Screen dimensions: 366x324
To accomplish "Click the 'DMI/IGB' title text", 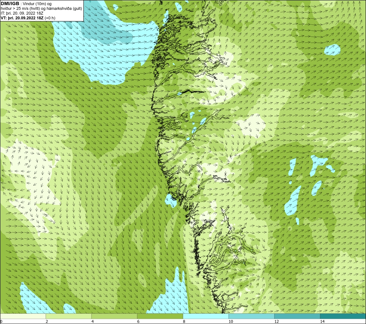I will pos(10,4).
